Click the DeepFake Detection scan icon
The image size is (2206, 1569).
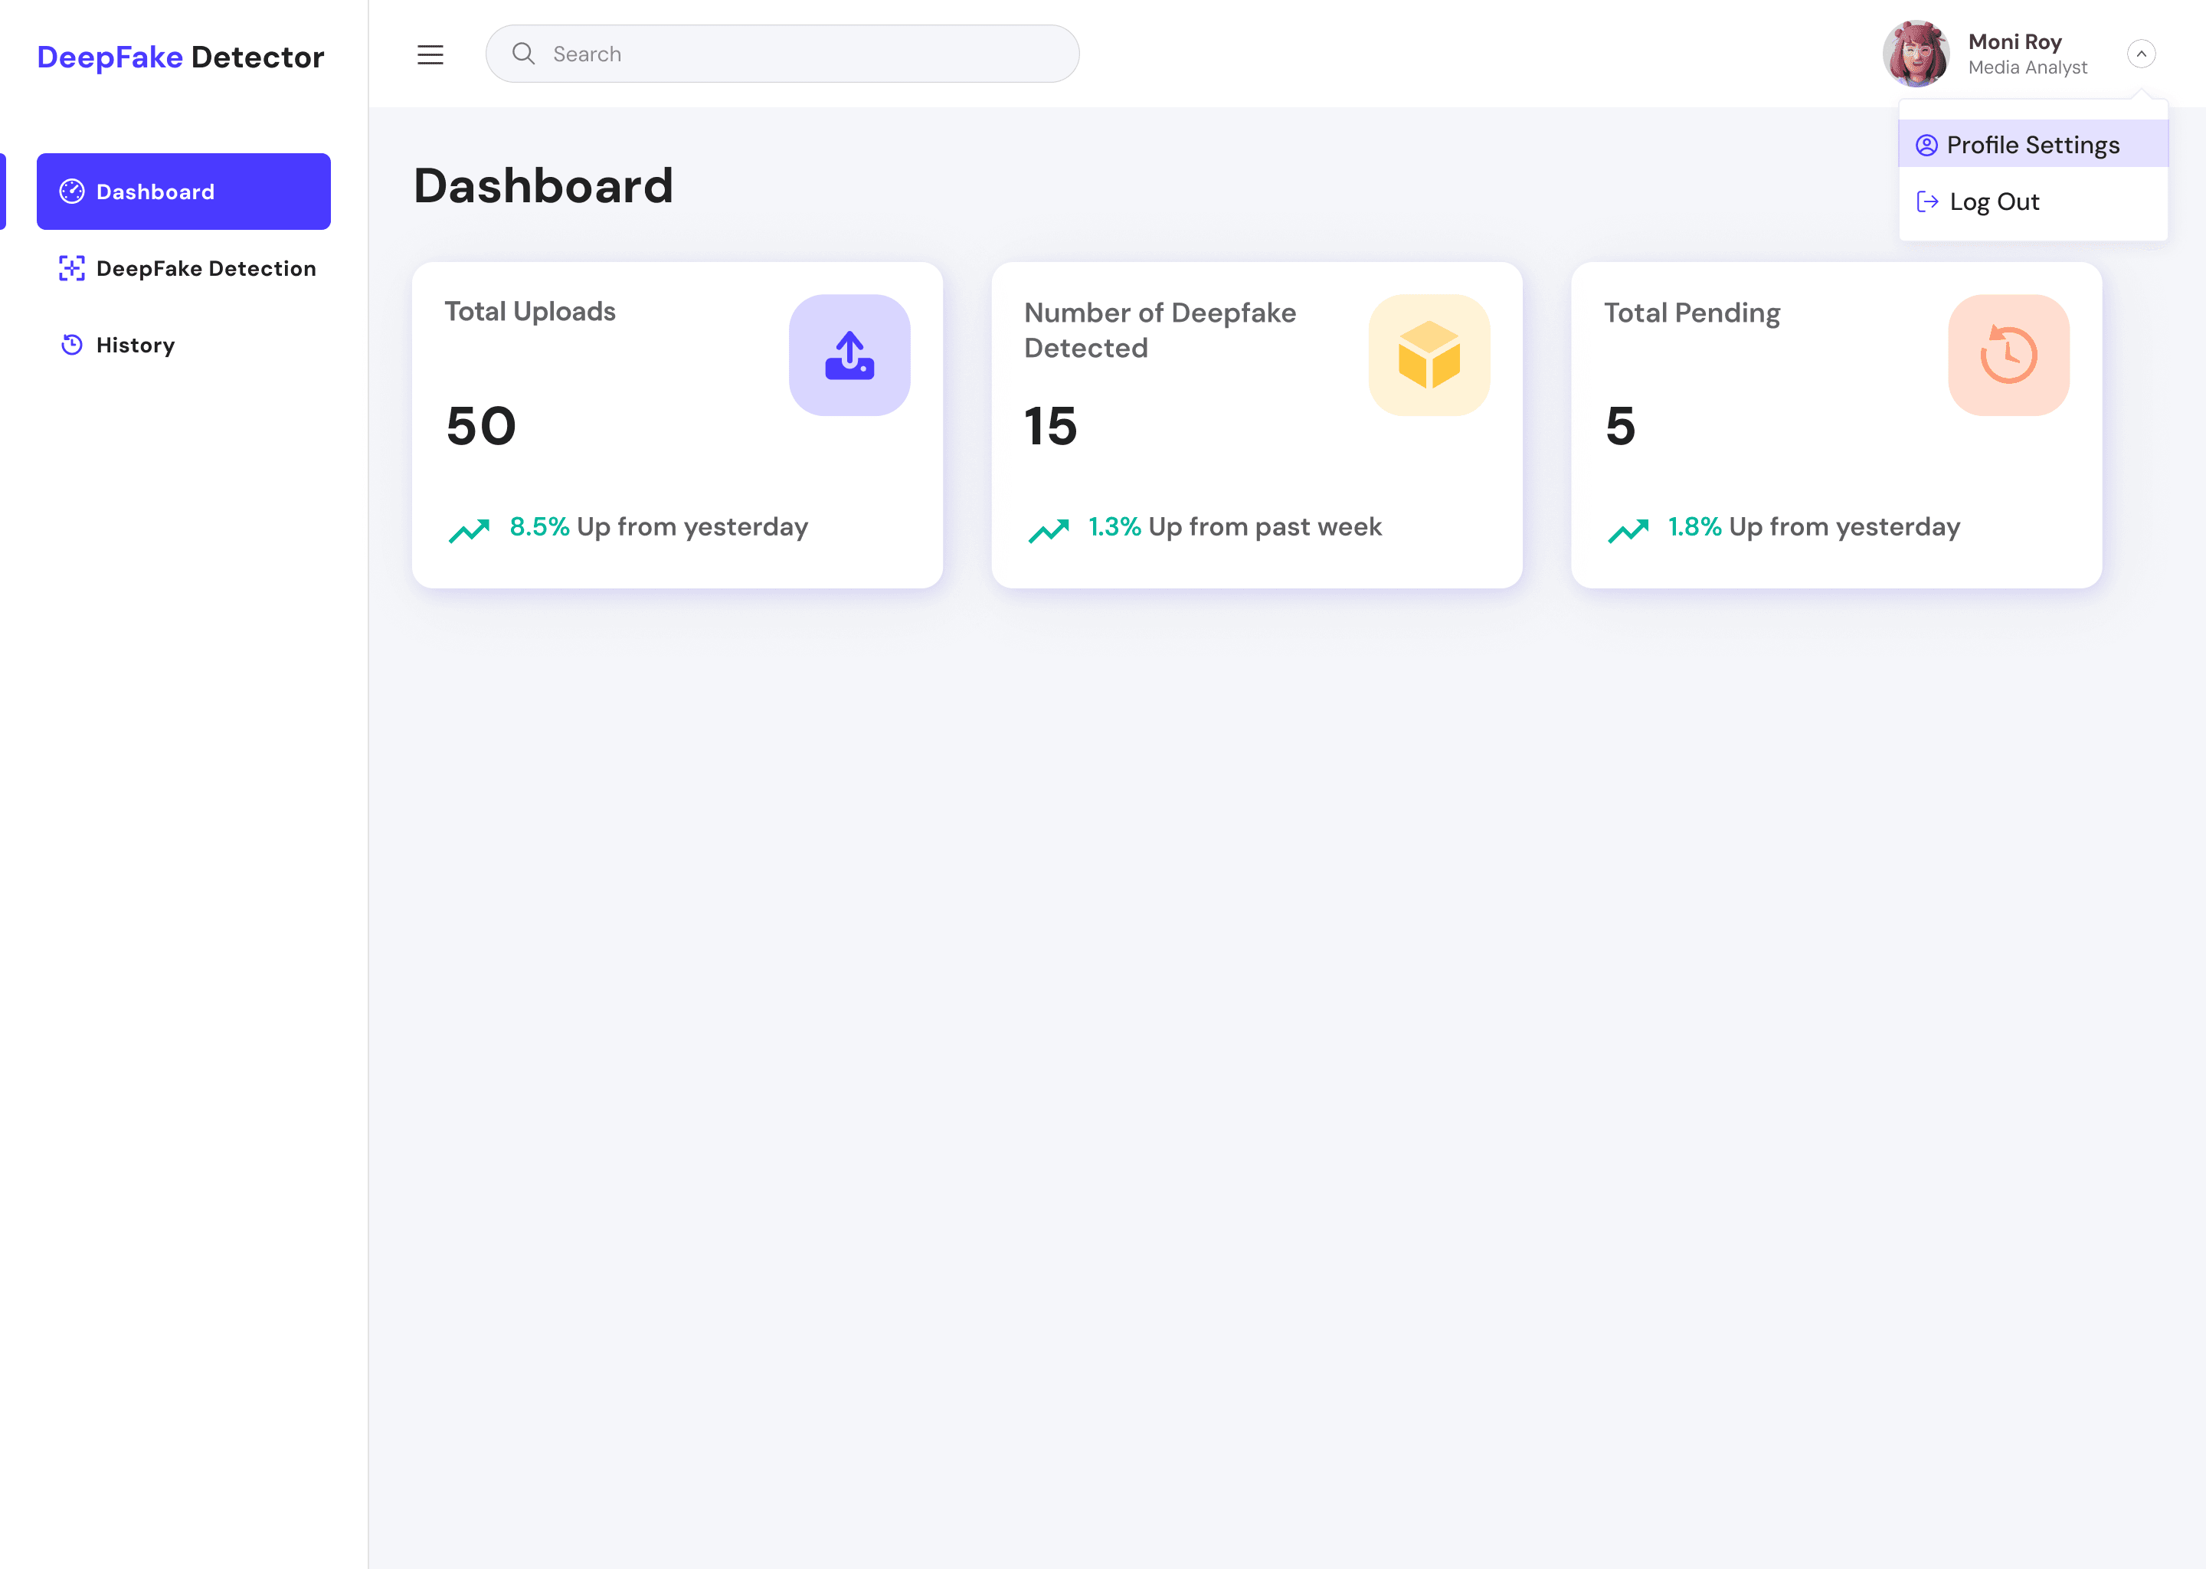point(73,269)
